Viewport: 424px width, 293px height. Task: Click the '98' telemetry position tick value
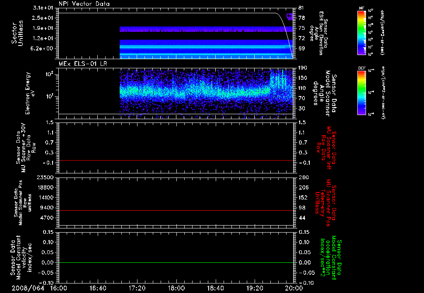click(302, 208)
